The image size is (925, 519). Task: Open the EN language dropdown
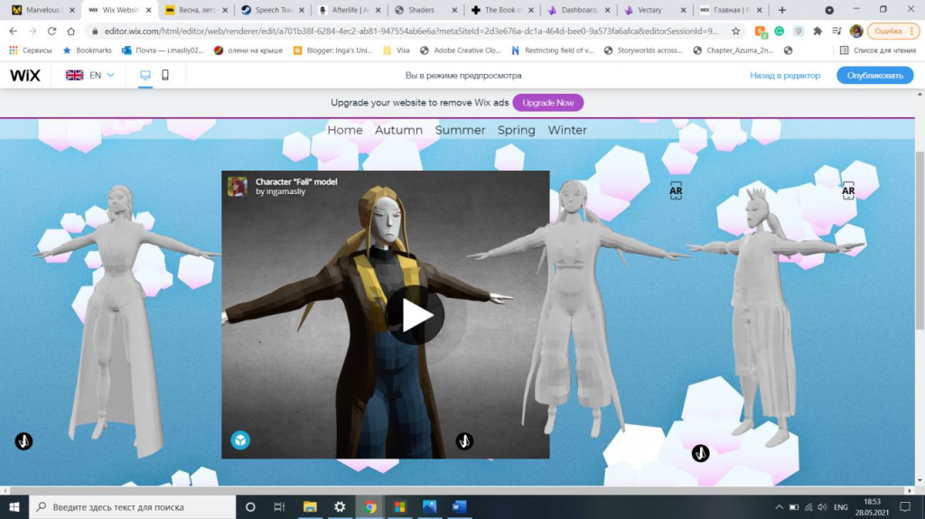[x=90, y=75]
